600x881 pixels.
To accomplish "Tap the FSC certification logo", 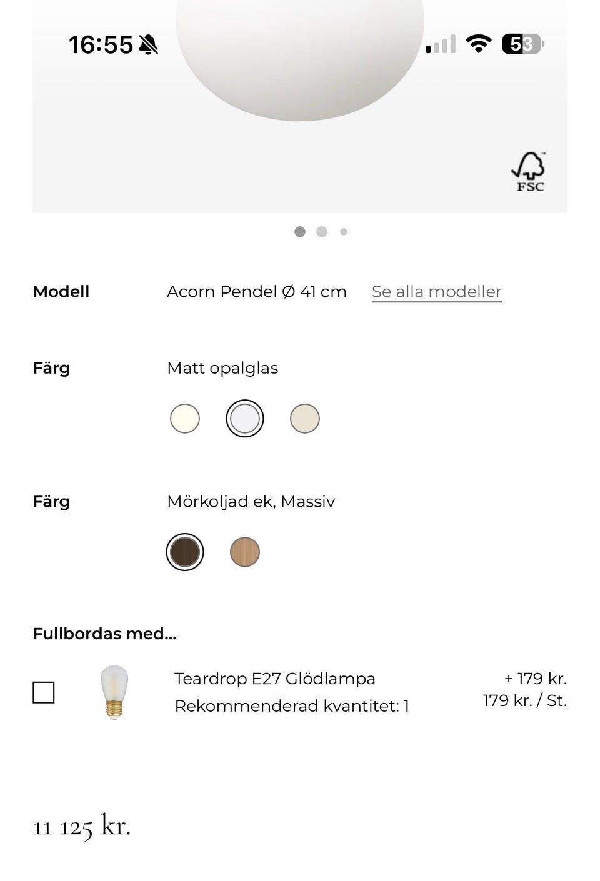I will coord(529,171).
